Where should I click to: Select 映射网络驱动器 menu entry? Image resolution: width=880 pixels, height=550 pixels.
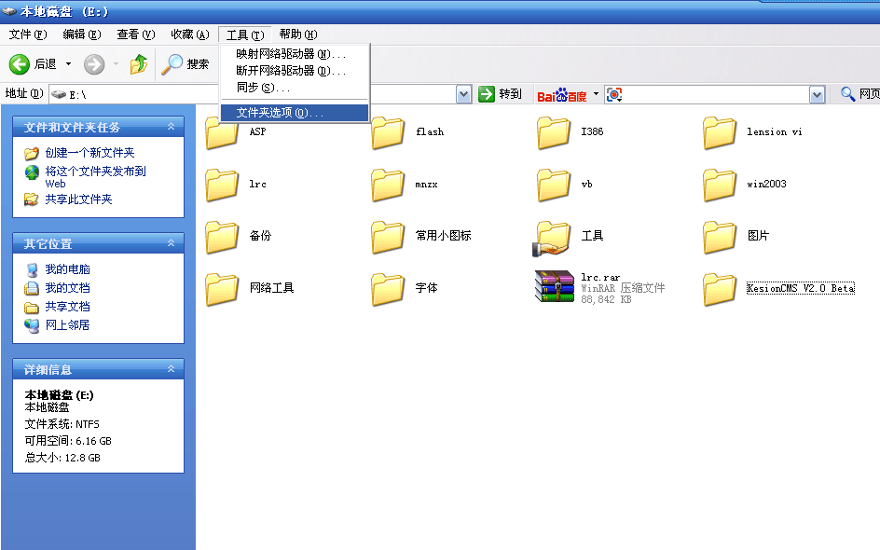(290, 54)
